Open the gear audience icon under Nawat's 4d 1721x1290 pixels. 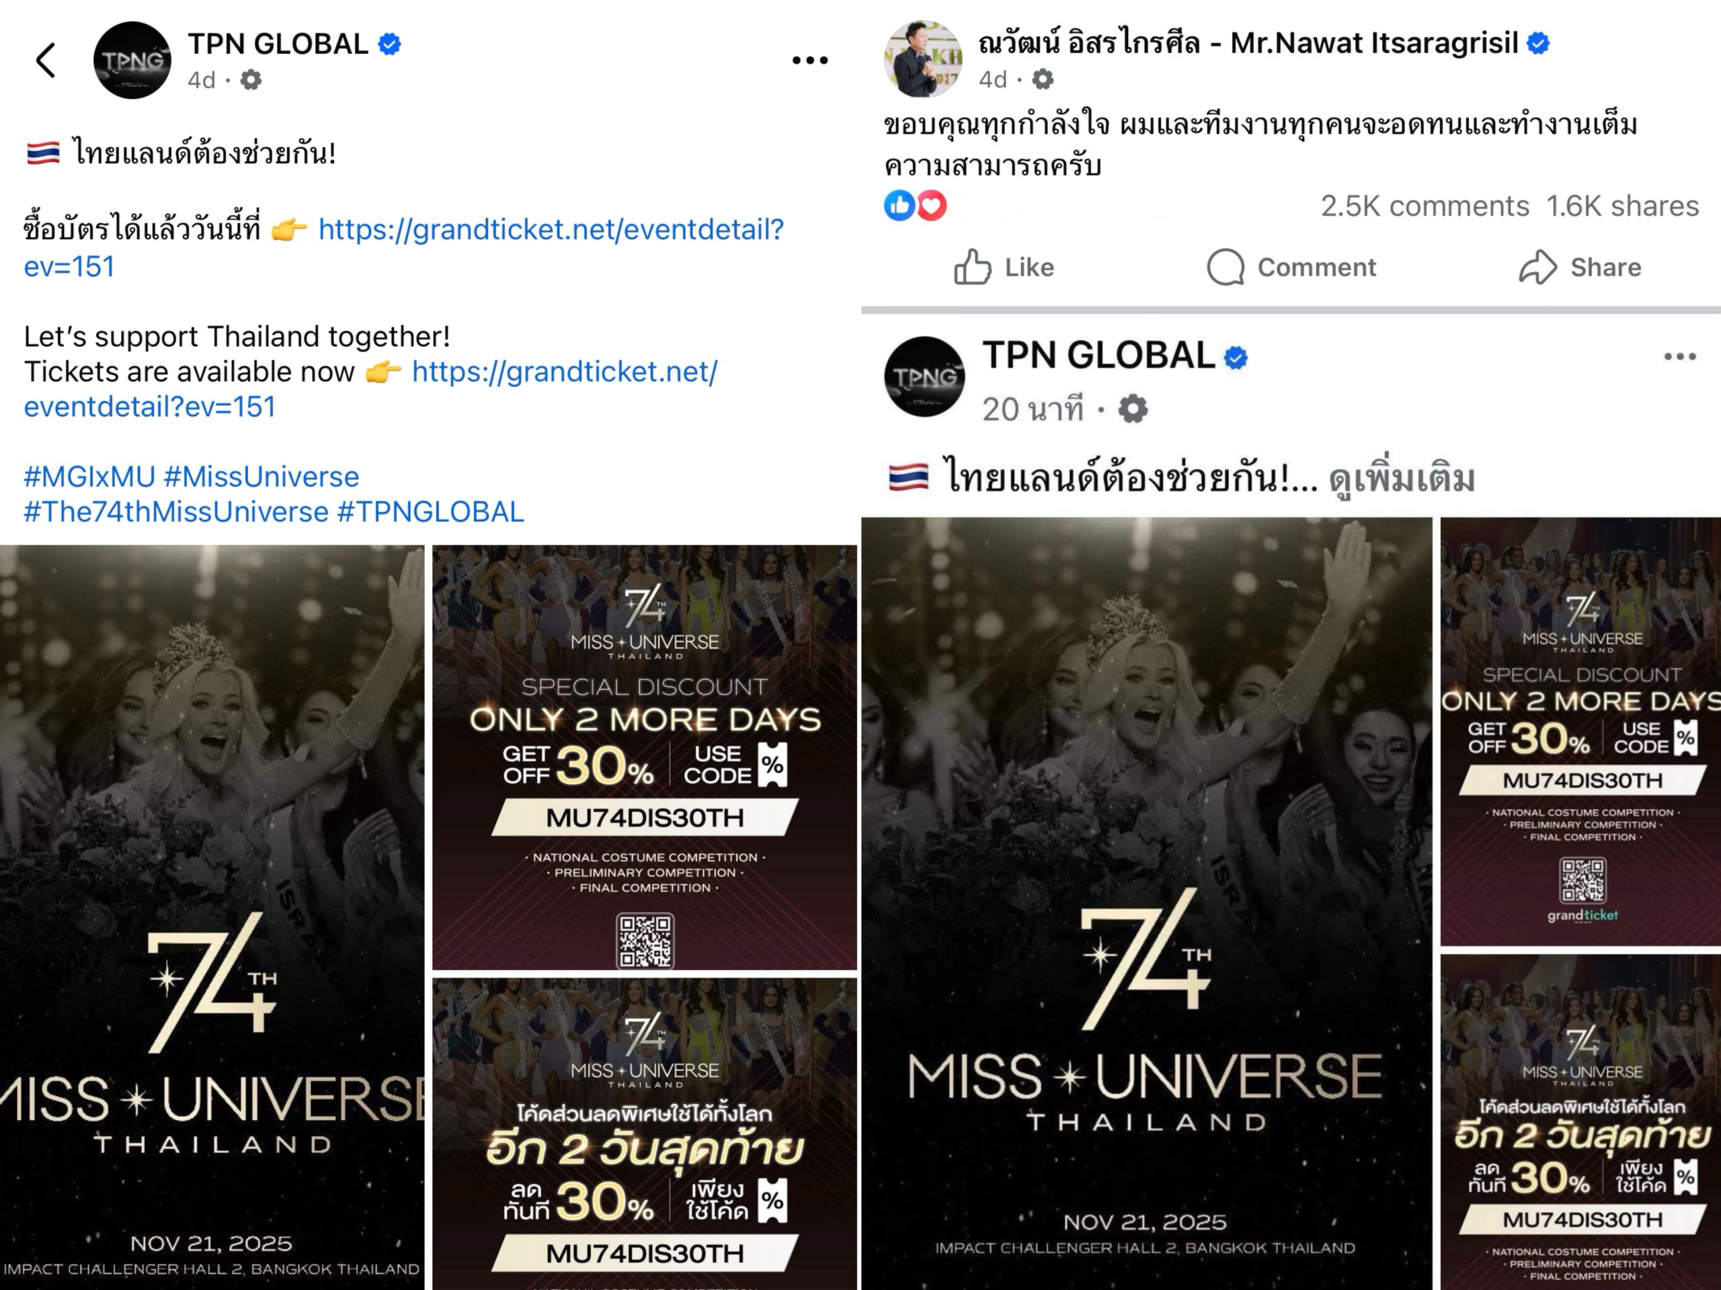pos(1043,79)
